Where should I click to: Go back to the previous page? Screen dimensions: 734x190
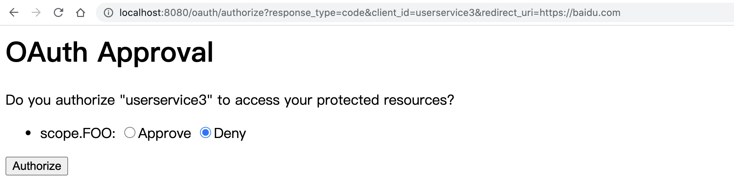pos(14,13)
